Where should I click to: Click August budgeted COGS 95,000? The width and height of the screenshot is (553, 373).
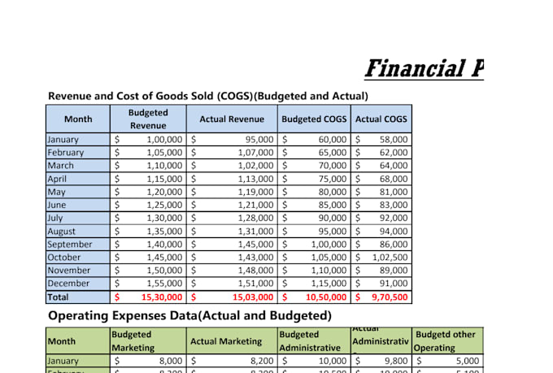314,232
